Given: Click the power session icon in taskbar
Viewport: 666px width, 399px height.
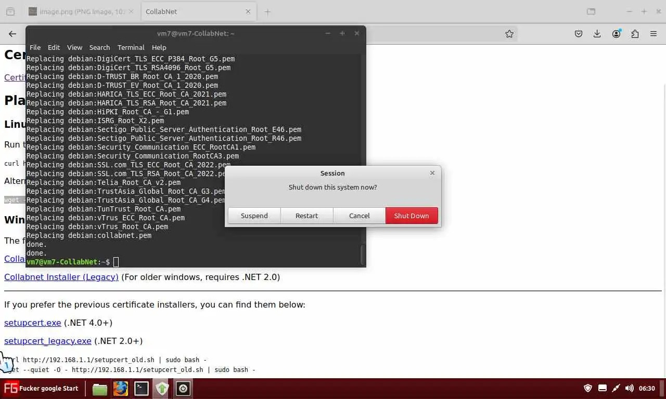Looking at the screenshot, I should tap(183, 388).
